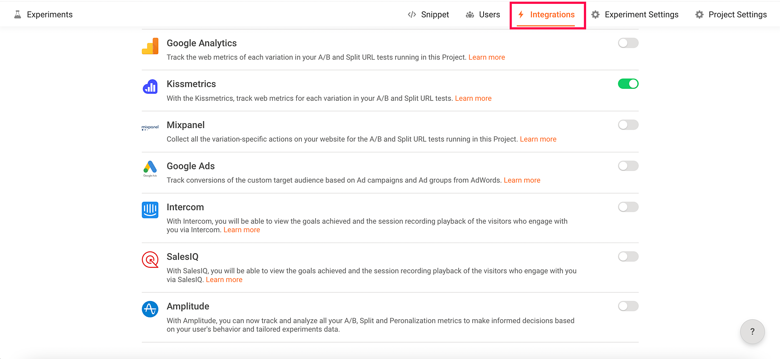Screen dimensions: 780x359
Task: Open Learn more link for Kissmetrics
Action: 473,99
